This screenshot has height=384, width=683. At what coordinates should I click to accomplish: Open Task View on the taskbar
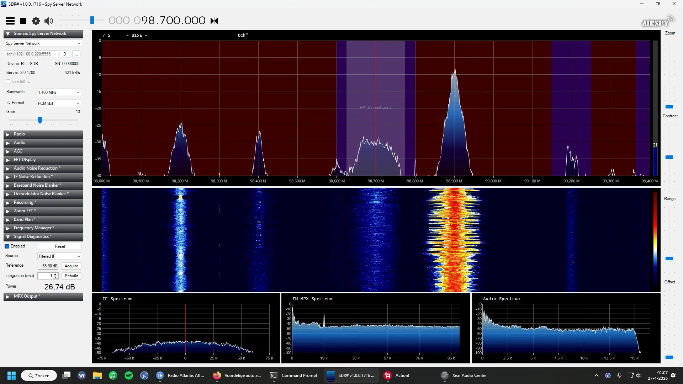pyautogui.click(x=66, y=375)
